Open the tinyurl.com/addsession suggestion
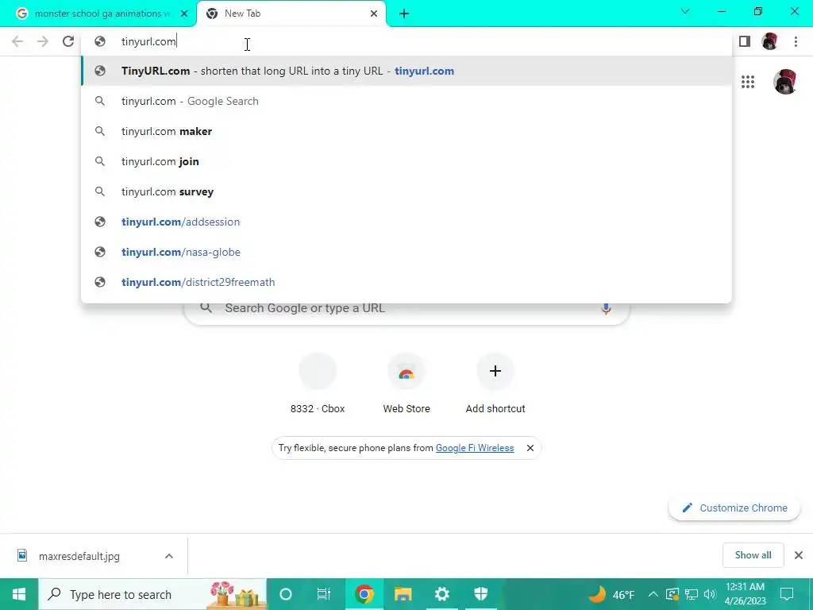This screenshot has height=610, width=813. [x=406, y=222]
